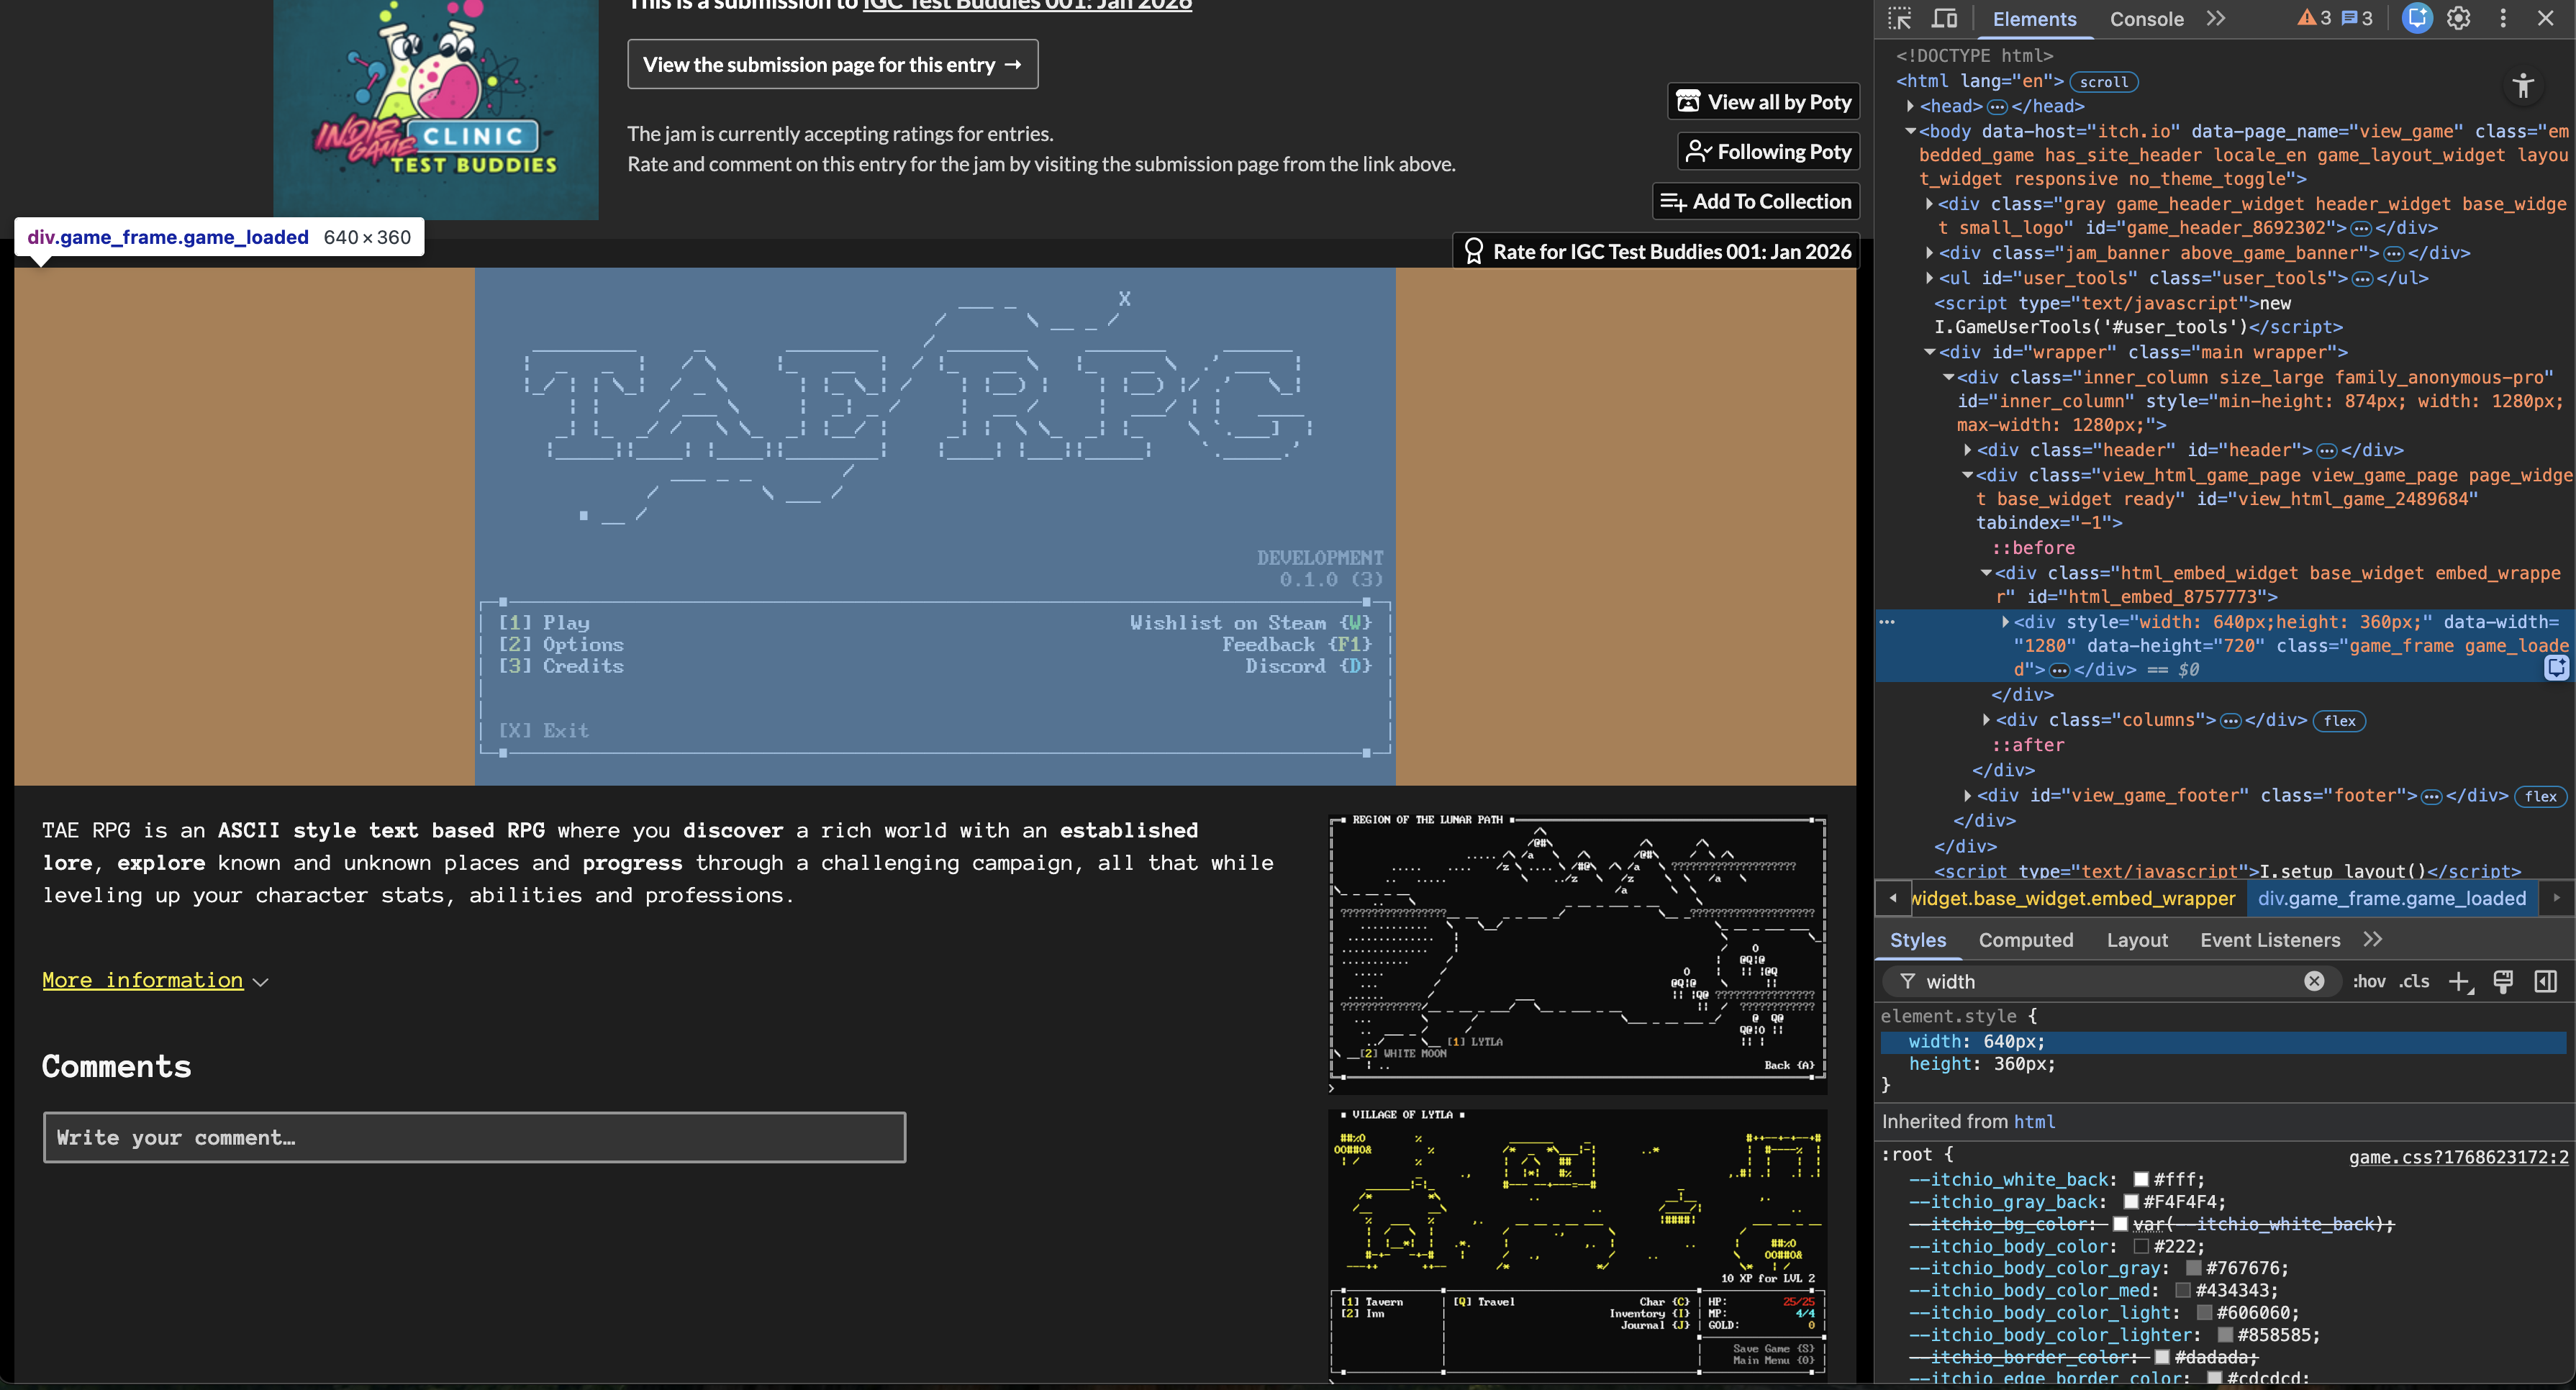The height and width of the screenshot is (1390, 2576).
Task: Toggle the .cls element classes panel
Action: pos(2414,981)
